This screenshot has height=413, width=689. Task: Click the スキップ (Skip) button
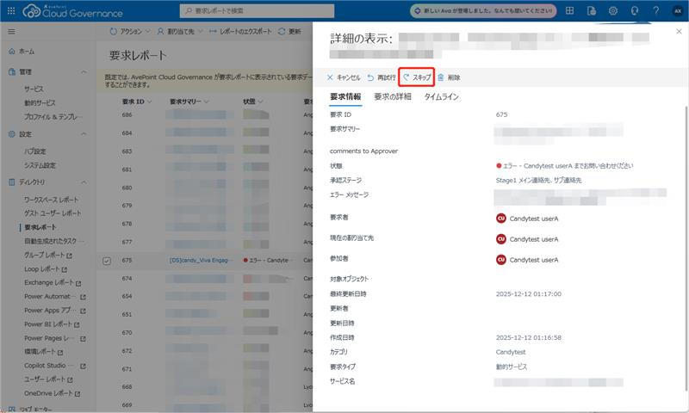click(417, 77)
